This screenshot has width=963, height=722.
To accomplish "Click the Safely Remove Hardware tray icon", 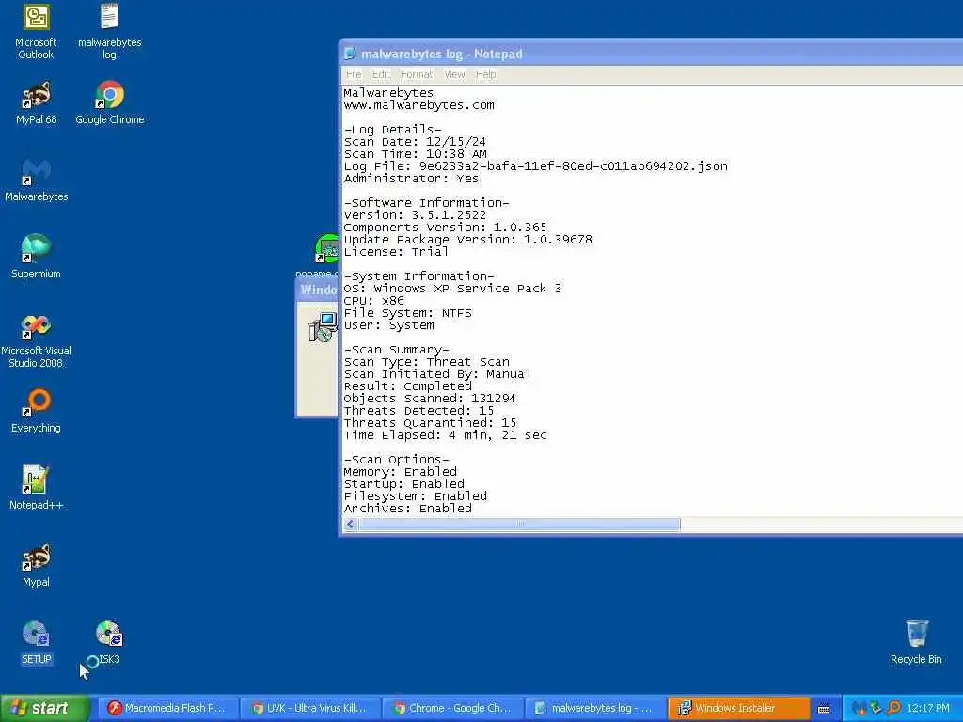I will (x=876, y=708).
